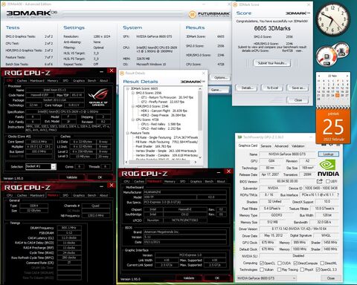
Task: Toggle the Vulkan checkbox
Action: point(262,269)
